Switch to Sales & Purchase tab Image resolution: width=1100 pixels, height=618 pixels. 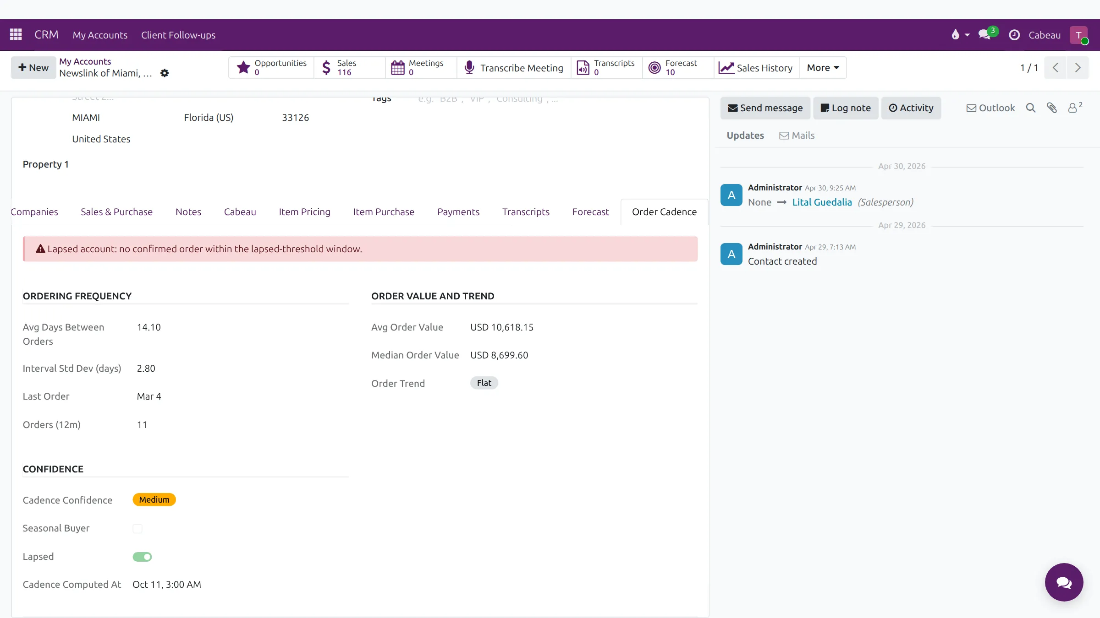pos(117,212)
